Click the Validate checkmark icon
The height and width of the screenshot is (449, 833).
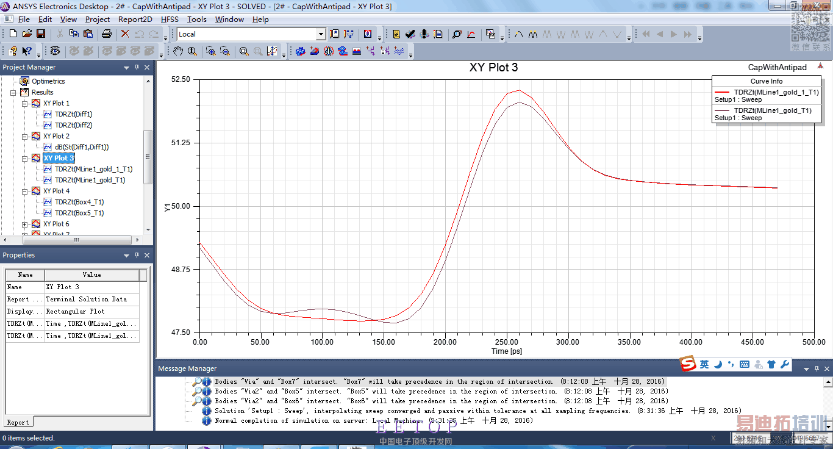410,34
